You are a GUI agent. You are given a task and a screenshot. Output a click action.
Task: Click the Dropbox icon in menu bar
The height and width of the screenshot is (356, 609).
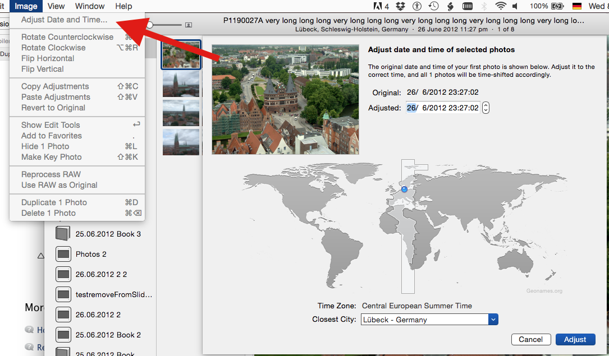[400, 6]
